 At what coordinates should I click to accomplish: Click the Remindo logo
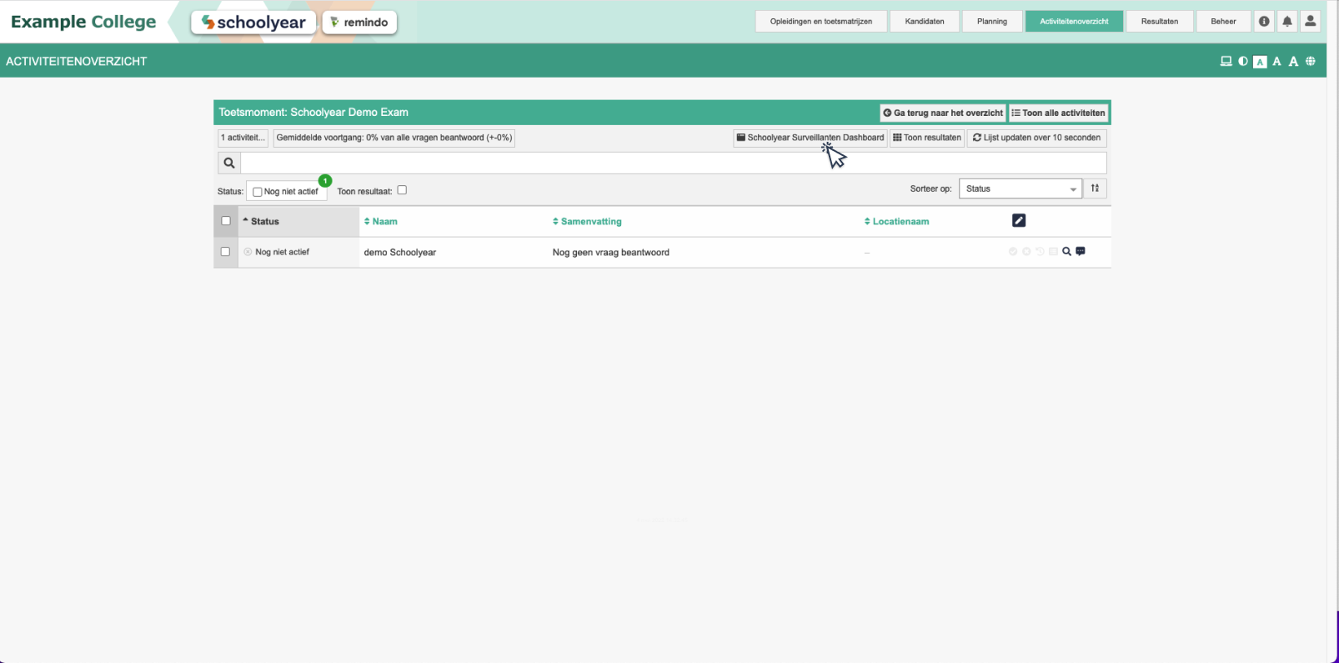pos(359,23)
